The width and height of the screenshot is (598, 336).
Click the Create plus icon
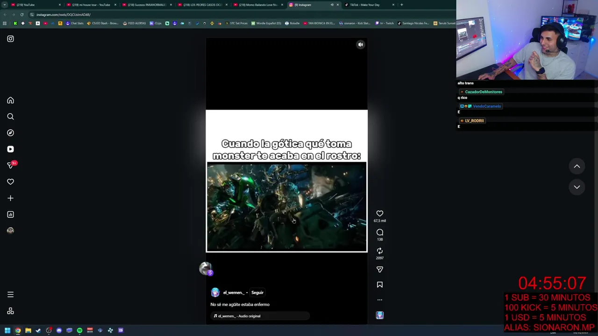10,198
